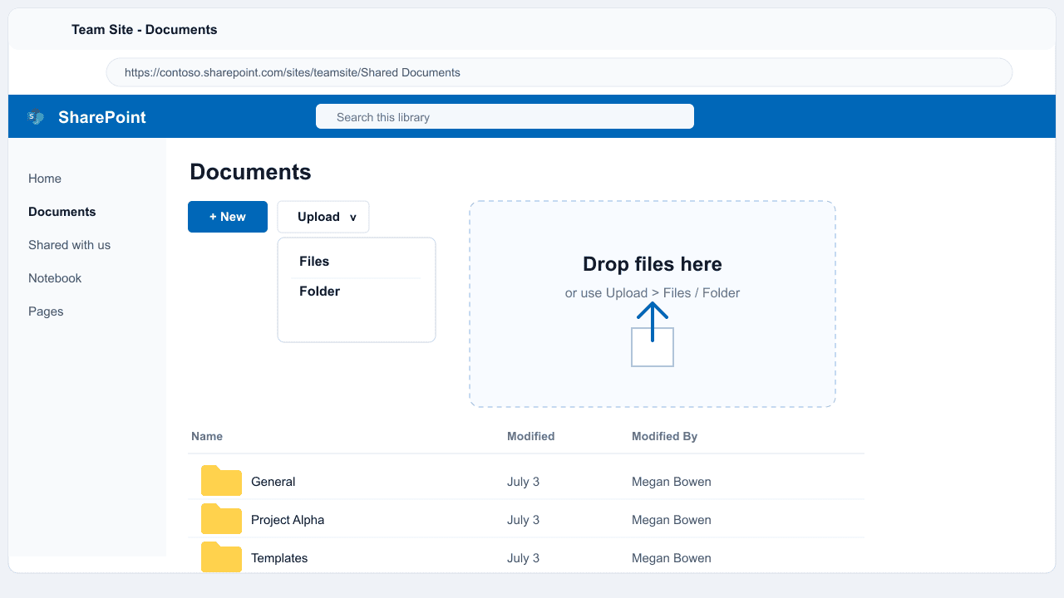This screenshot has height=598, width=1064.
Task: Click the SharePoint logo icon
Action: (x=36, y=117)
